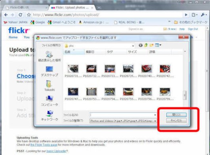210x155 pixels.
Task: Open the Gmail へようこそ bookmark
Action: pyautogui.click(x=61, y=22)
